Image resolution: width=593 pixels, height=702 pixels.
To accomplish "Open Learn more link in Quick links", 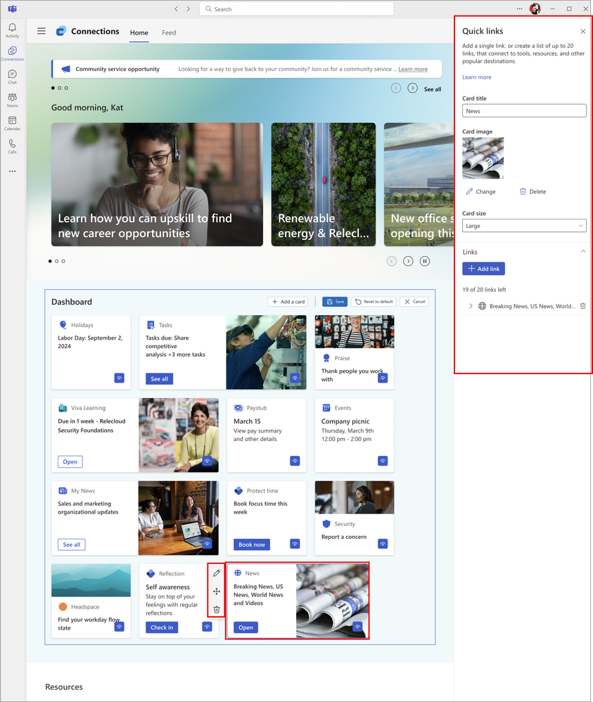I will tap(476, 77).
